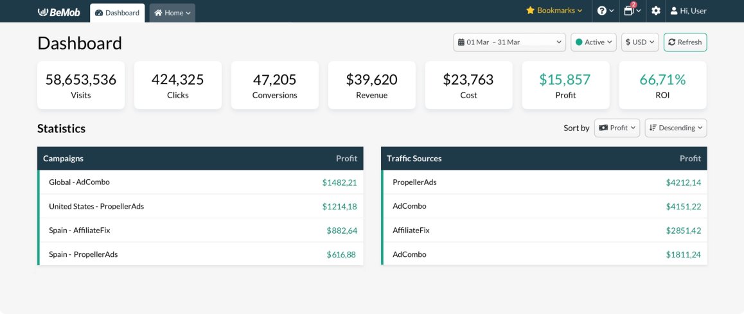
Task: Open the Home tab menu
Action: (x=172, y=13)
